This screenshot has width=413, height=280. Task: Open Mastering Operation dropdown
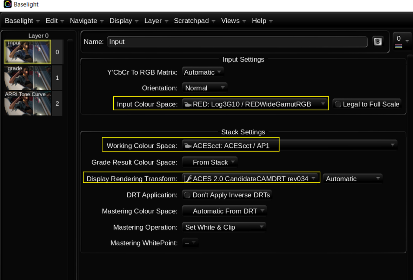click(x=224, y=227)
